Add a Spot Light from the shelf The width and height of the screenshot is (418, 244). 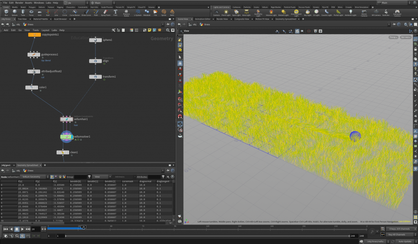pos(236,13)
